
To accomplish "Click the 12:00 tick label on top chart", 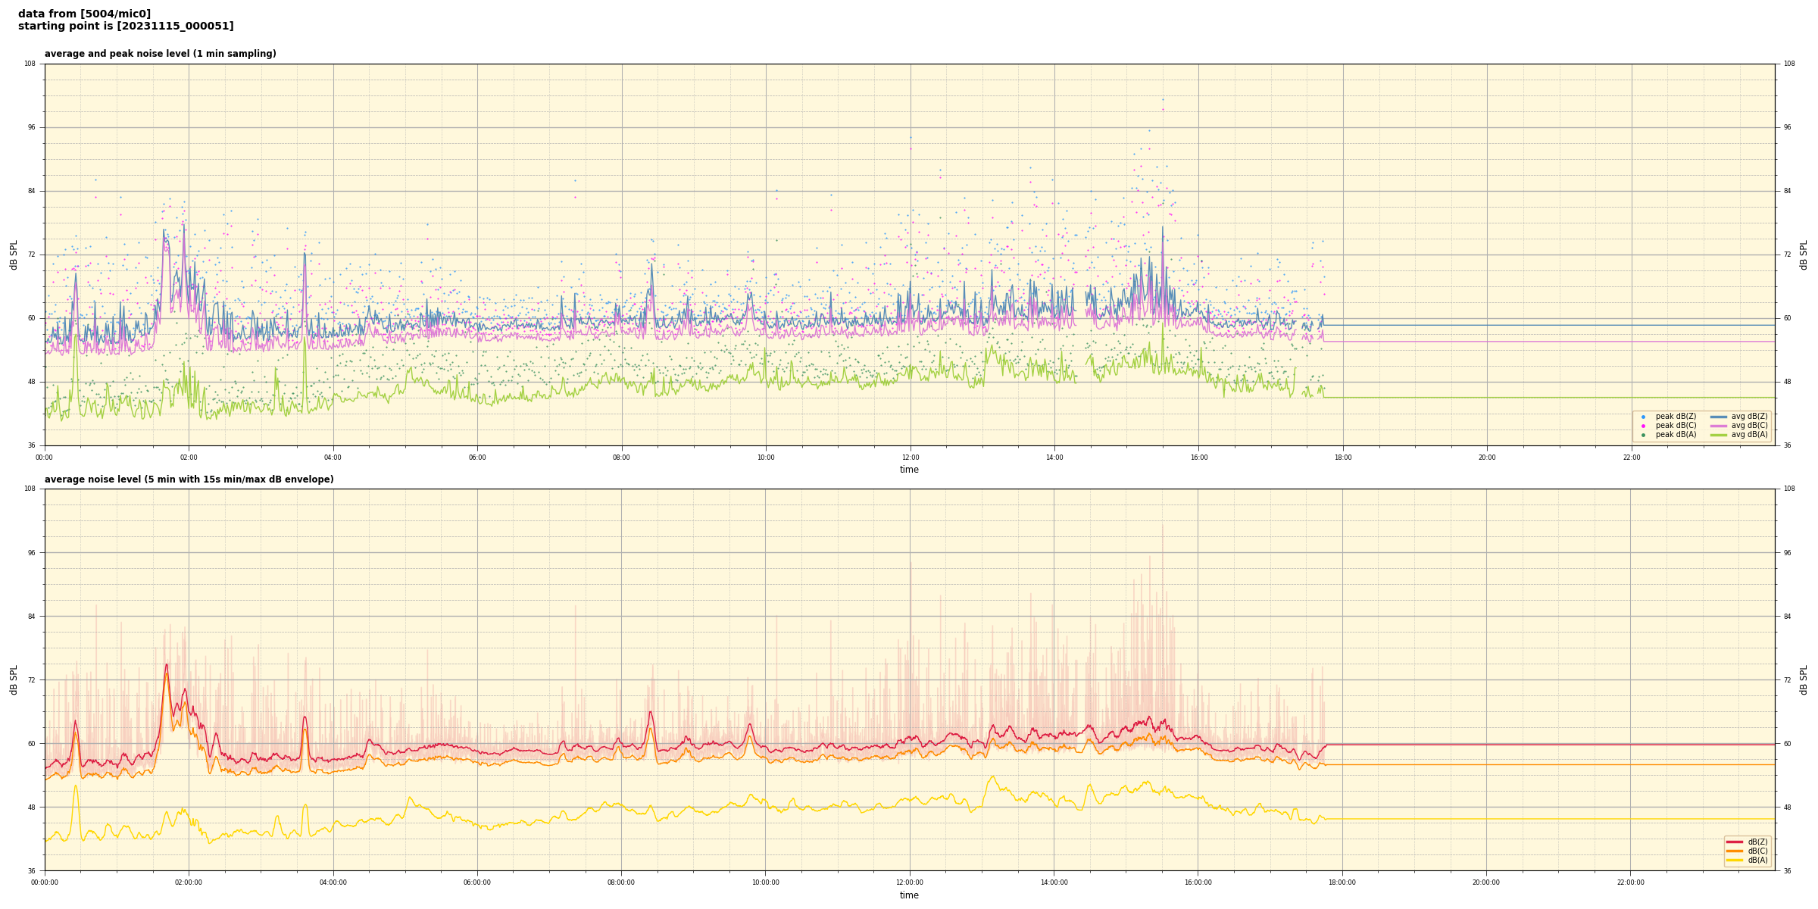I will pos(910,458).
